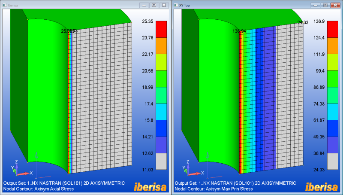Click legend value 111.9
The width and height of the screenshot is (343, 195).
319,54
